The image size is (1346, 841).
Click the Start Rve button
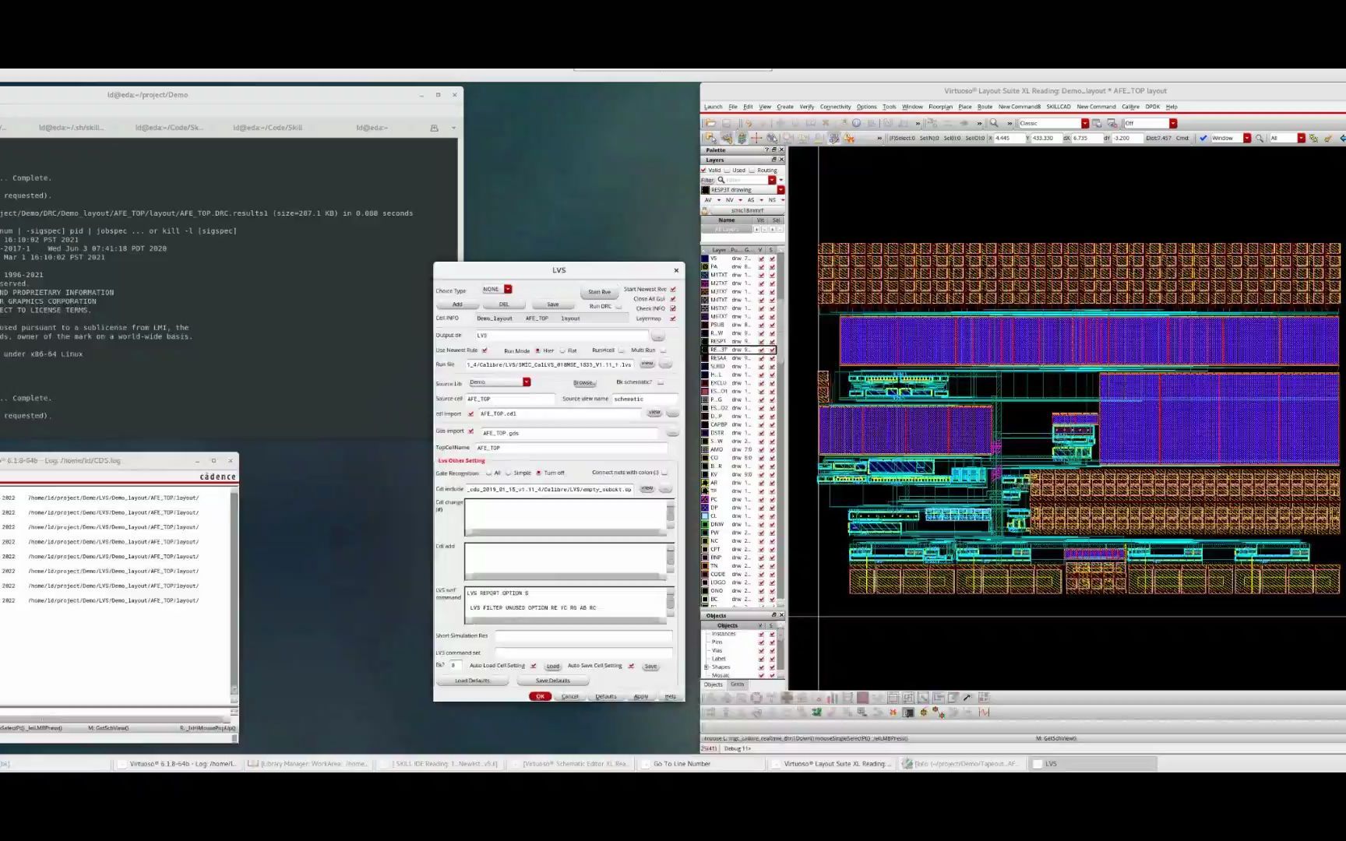[599, 292]
